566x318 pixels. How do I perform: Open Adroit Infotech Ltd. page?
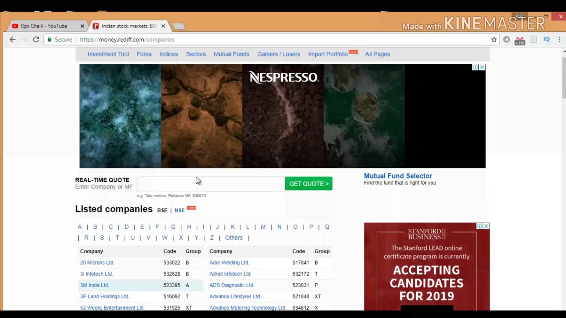[230, 274]
